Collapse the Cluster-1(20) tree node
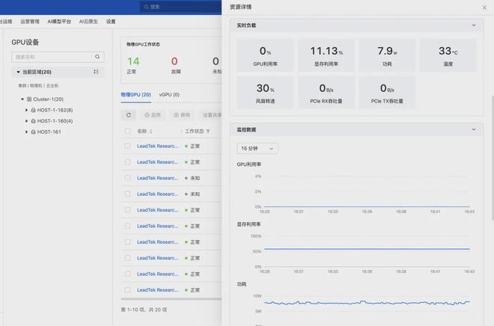Image resolution: width=494 pixels, height=326 pixels. 22,99
